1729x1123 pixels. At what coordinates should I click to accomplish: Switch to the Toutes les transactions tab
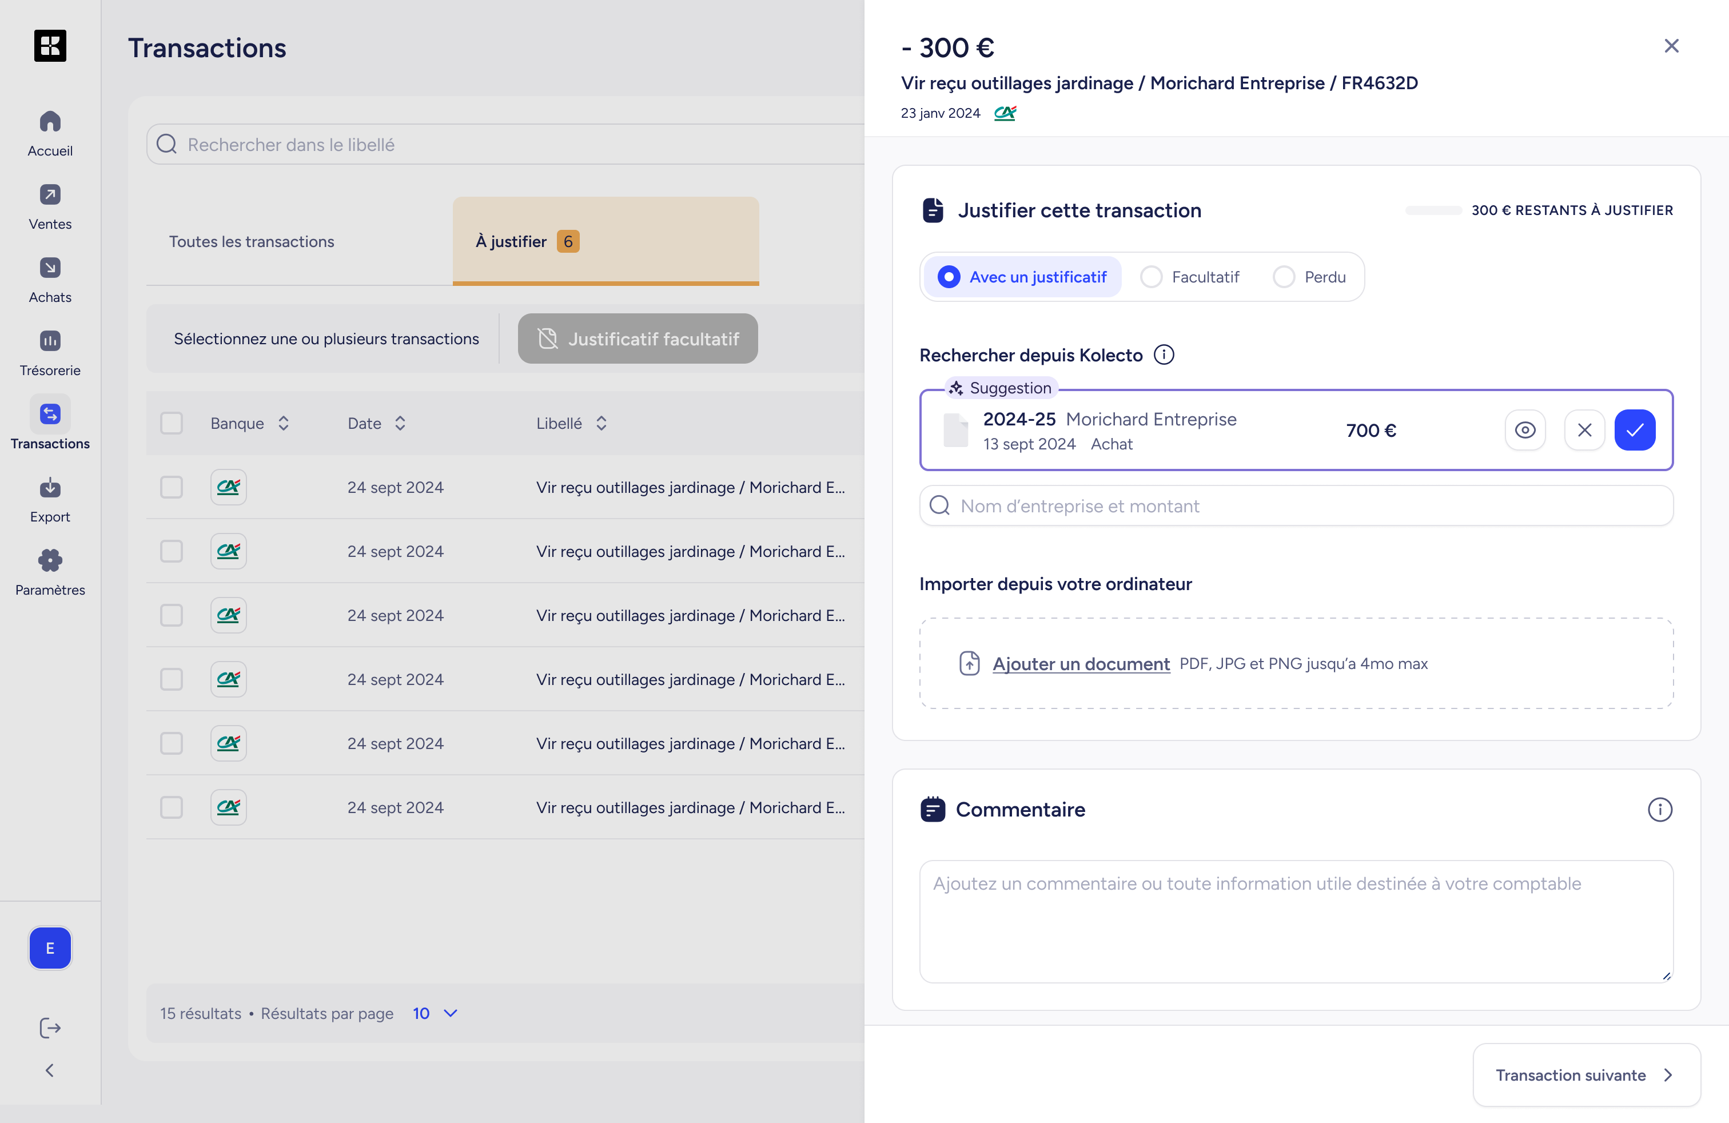pyautogui.click(x=252, y=241)
